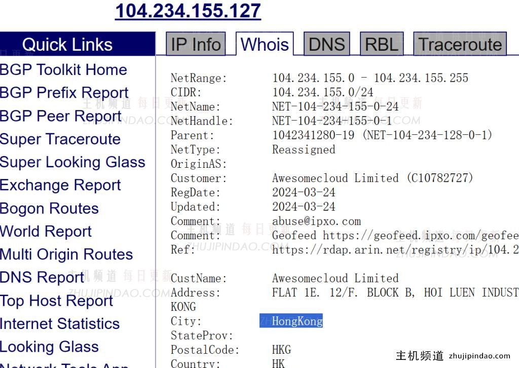519x368 pixels.
Task: Open the DNS Report
Action: (41, 277)
